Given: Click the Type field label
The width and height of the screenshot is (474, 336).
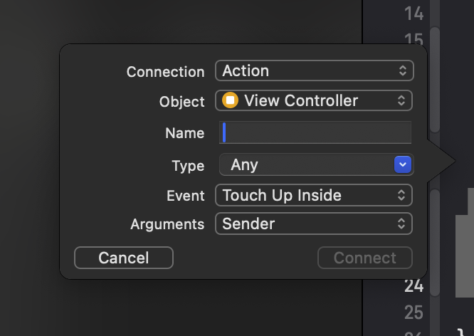Looking at the screenshot, I should pos(188,166).
